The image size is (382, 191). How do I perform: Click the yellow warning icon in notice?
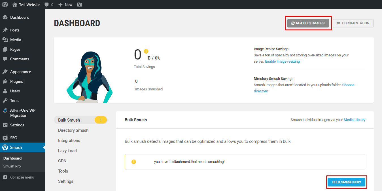[x=134, y=162]
